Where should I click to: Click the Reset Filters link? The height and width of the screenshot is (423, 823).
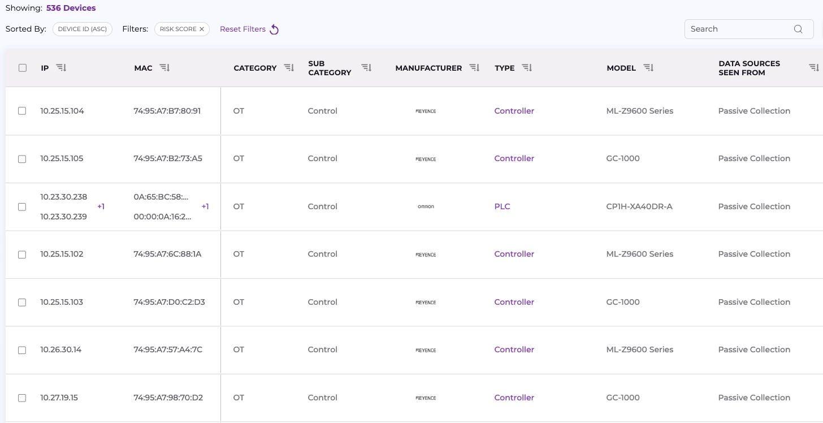click(242, 29)
